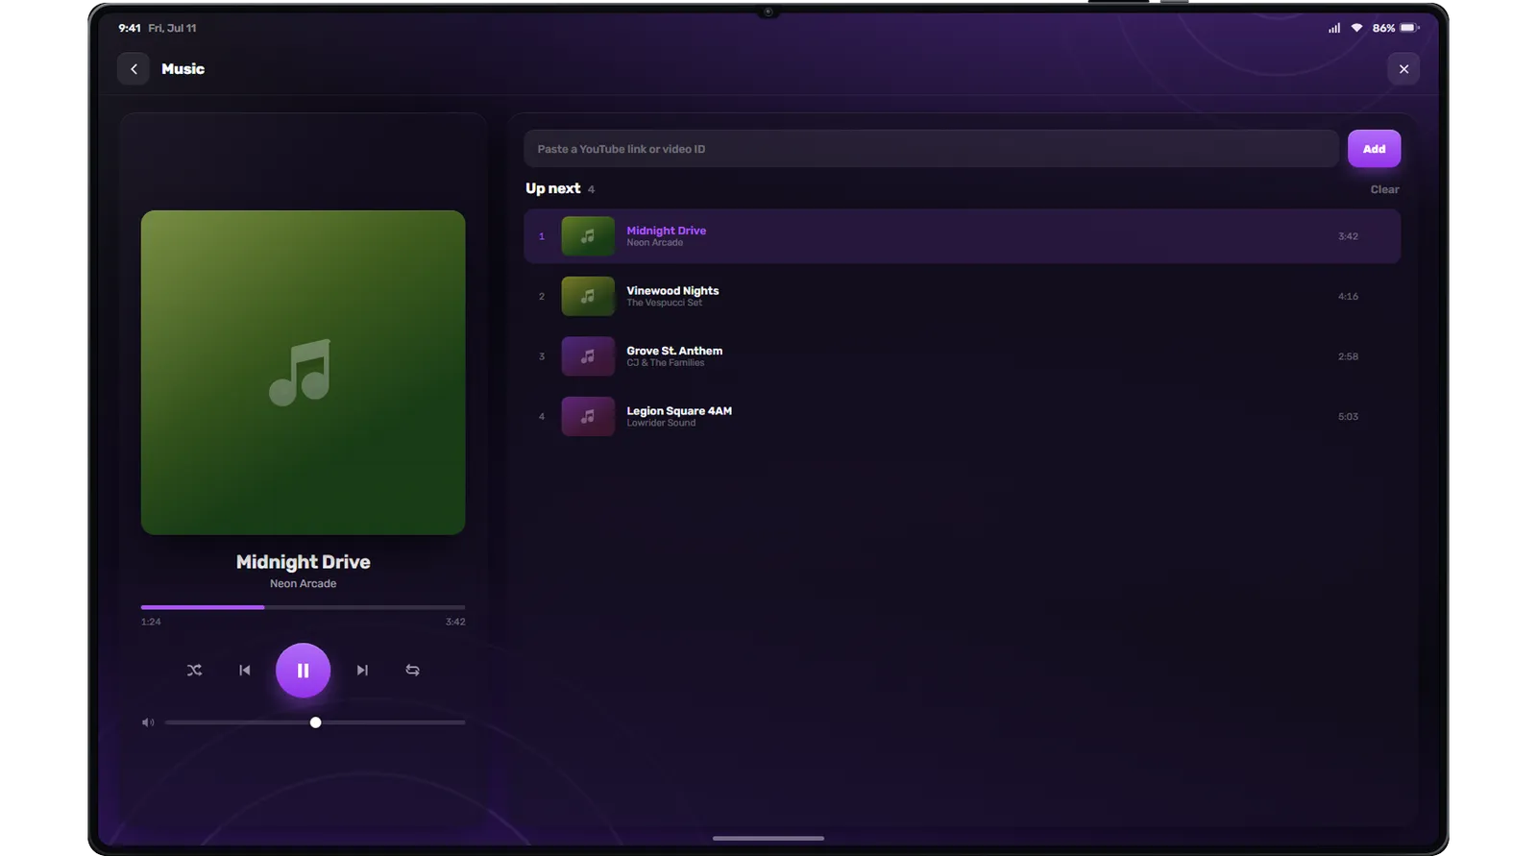Play Grove St. Anthem from the queue
The height and width of the screenshot is (856, 1537).
point(962,356)
